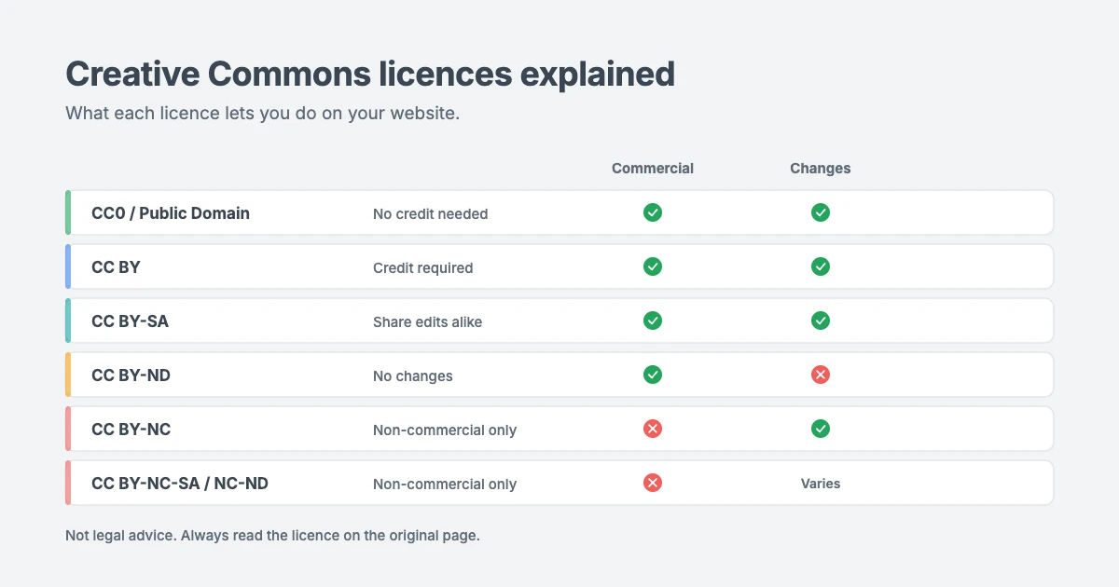
Task: Click the Changes checkmark in the CC BY-NC row
Action: click(x=821, y=429)
